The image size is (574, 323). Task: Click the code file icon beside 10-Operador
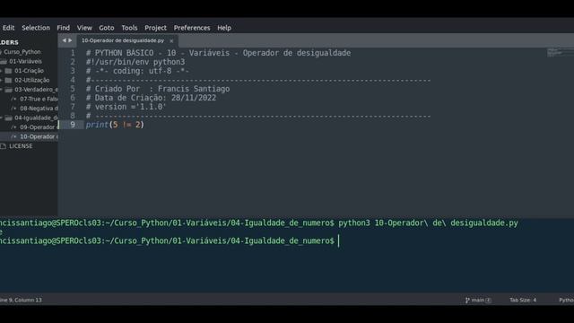[x=13, y=136]
